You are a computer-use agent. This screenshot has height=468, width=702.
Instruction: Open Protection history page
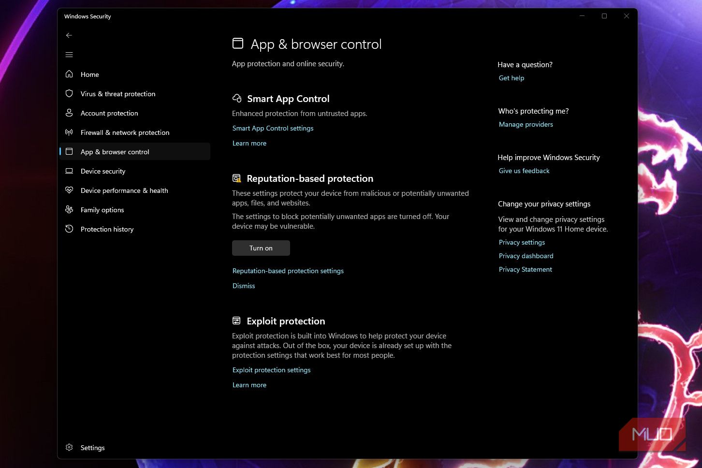[135, 229]
